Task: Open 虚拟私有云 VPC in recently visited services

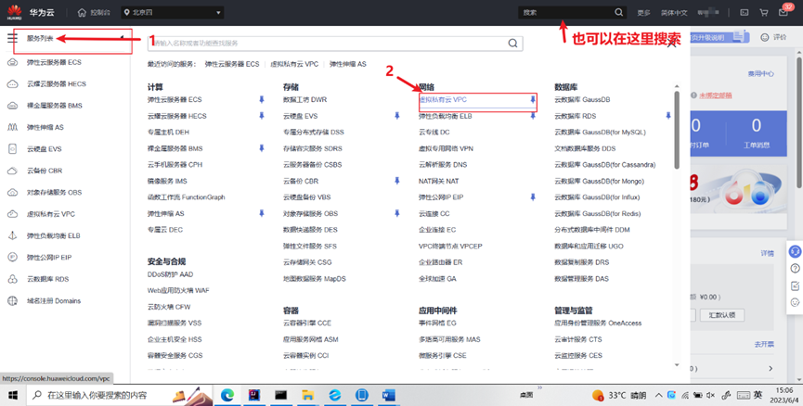Action: 294,64
